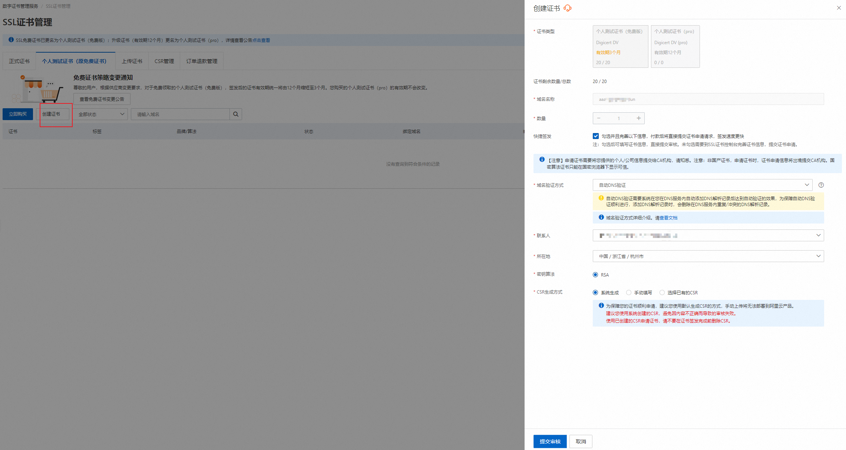The height and width of the screenshot is (450, 846).
Task: Click the info icon in the top notice bar
Action: (11, 40)
